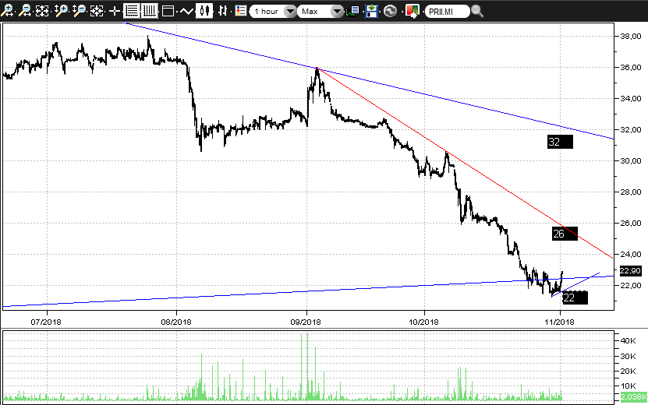Click the 07/2018 date axis label
This screenshot has width=648, height=405.
46,322
